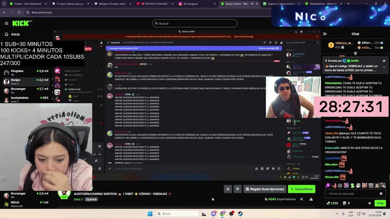Viewport: 390px width, 219px height.
Task: Go to Inicio in sidebar
Action: (12, 34)
